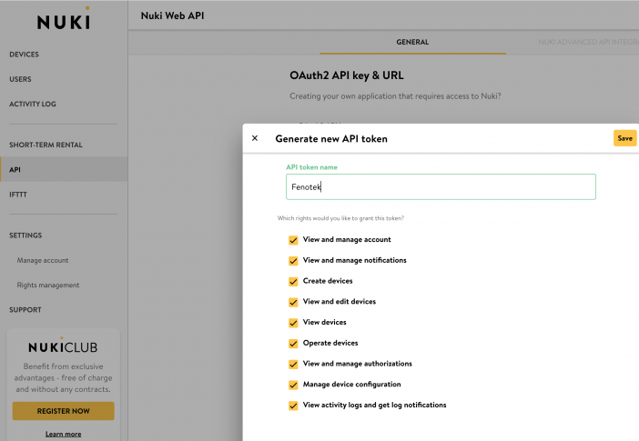Select API in the sidebar

(64, 169)
